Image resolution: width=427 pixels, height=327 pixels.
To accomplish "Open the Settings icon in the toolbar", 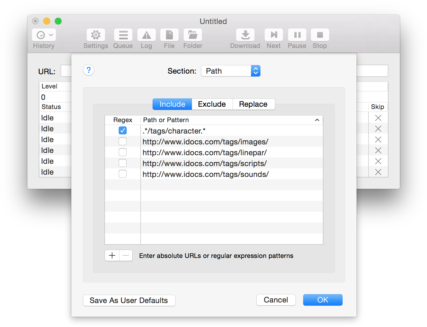I will tap(96, 35).
